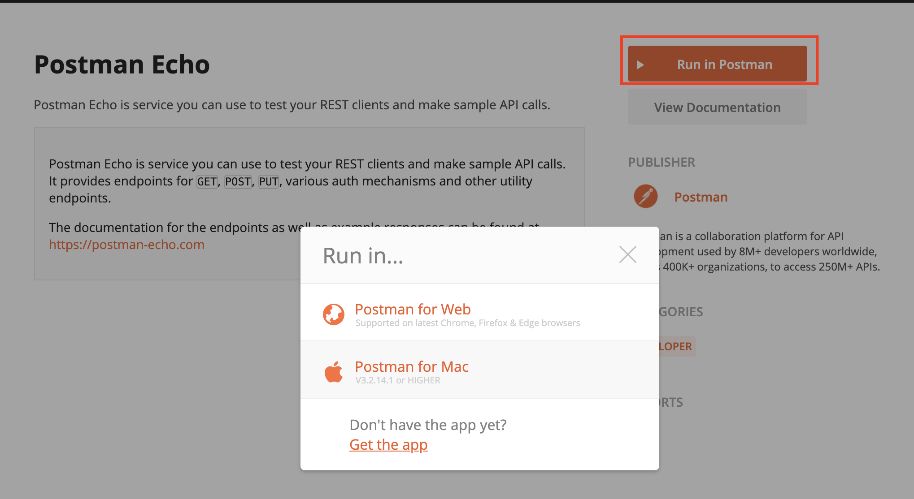Screen dimensions: 914x499
Task: Click the one-line summary under the page title
Action: point(292,105)
